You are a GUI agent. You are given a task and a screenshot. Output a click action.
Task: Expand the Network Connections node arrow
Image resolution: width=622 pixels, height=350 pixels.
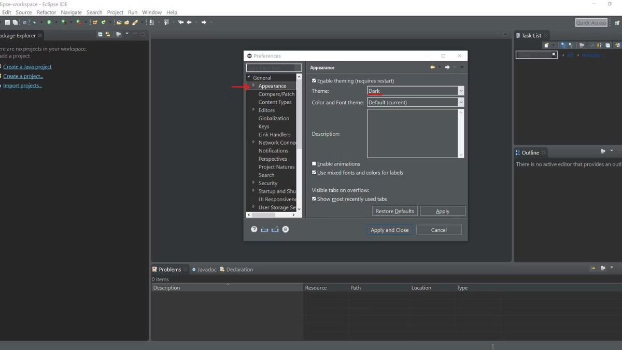pos(253,143)
